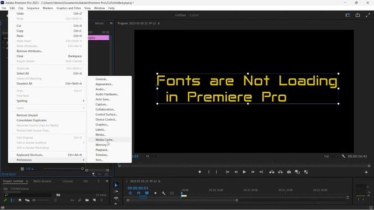Screen dimensions: 374x210
Task: Click the Quick Export share icon
Action: (358, 15)
